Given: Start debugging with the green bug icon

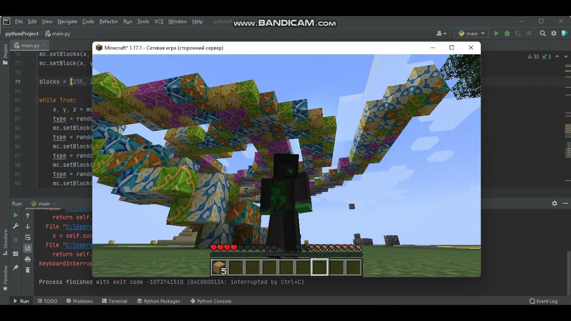Looking at the screenshot, I should (x=507, y=33).
